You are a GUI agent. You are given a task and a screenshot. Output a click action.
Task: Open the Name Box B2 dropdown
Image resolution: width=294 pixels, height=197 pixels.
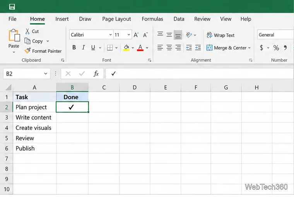pos(46,74)
